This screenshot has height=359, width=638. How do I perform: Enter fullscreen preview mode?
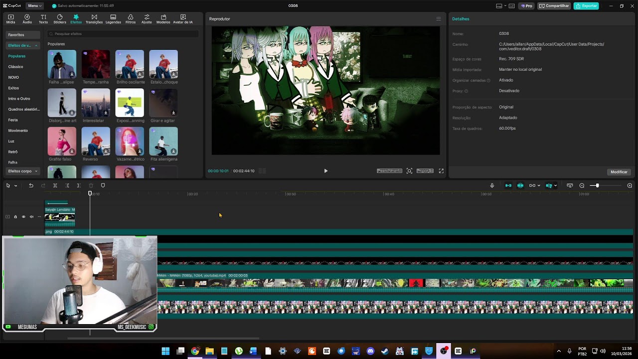click(441, 171)
